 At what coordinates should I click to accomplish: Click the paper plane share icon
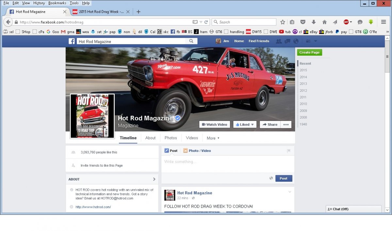[x=335, y=22]
